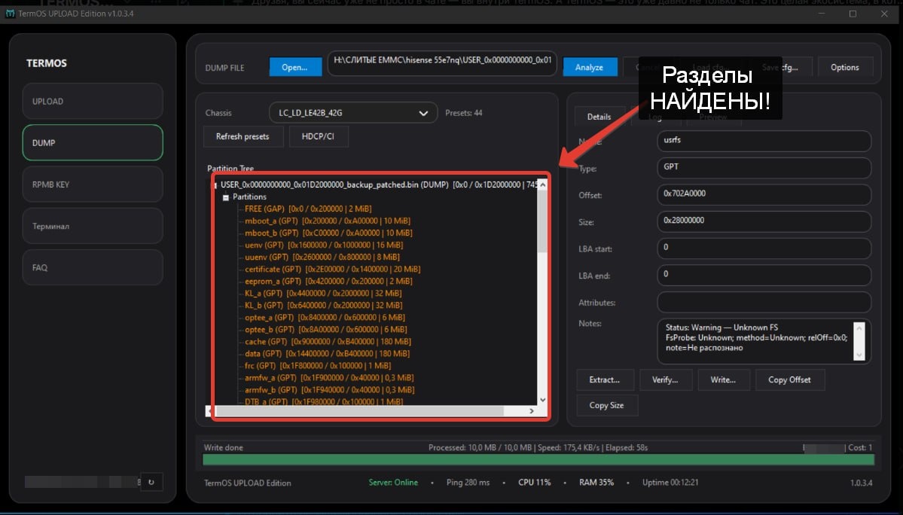This screenshot has width=903, height=515.
Task: Click the RAM 35% status entry
Action: coord(596,482)
